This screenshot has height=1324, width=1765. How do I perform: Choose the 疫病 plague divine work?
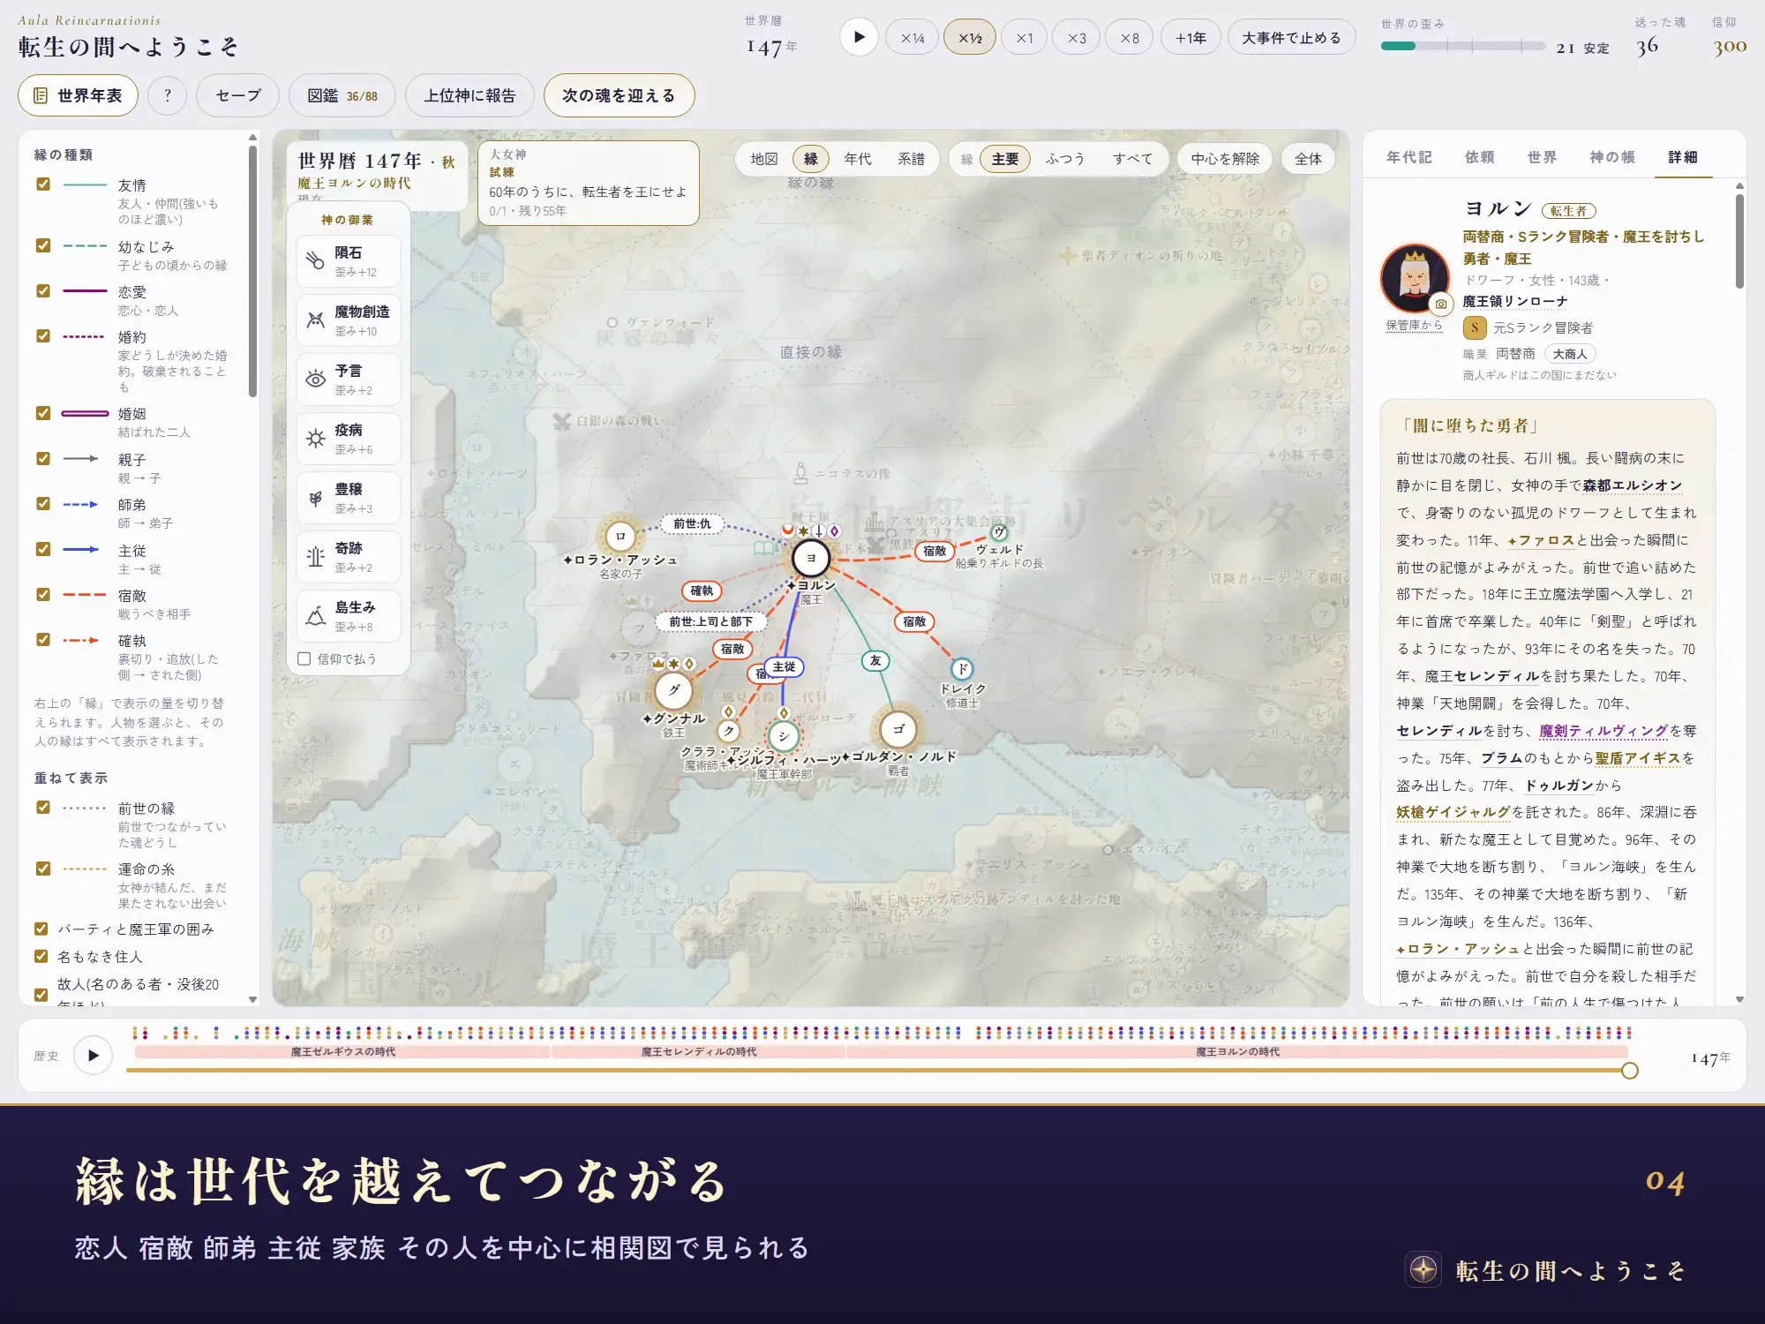[349, 439]
